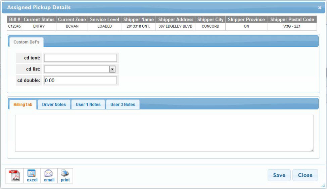Click the Current Zone column header
The image size is (327, 189).
pyautogui.click(x=72, y=19)
